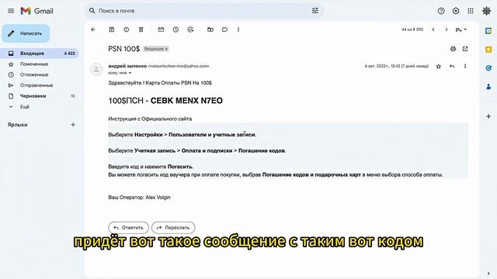Open toolbar more options menu
The image size is (497, 279).
[x=238, y=29]
